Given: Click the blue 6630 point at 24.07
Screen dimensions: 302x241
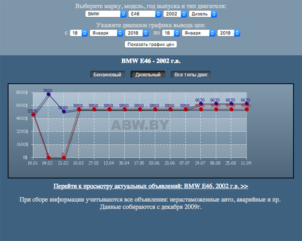Looking at the screenshot, I should tap(201, 104).
